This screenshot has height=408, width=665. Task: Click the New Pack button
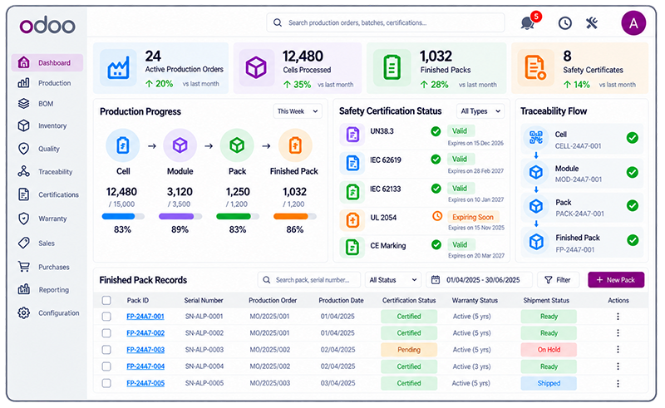pyautogui.click(x=616, y=280)
